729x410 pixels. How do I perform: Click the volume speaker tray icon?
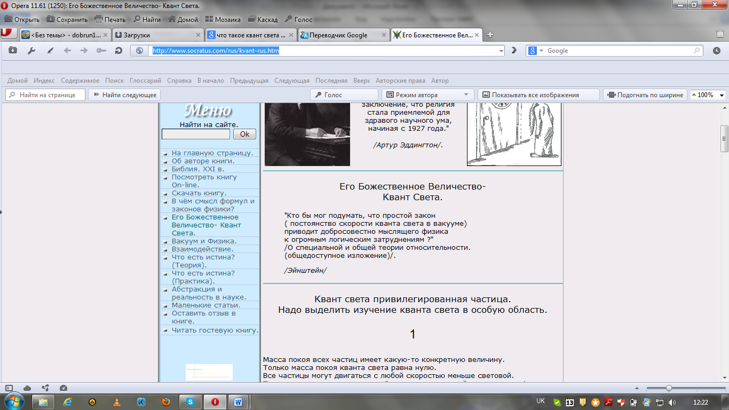672,402
